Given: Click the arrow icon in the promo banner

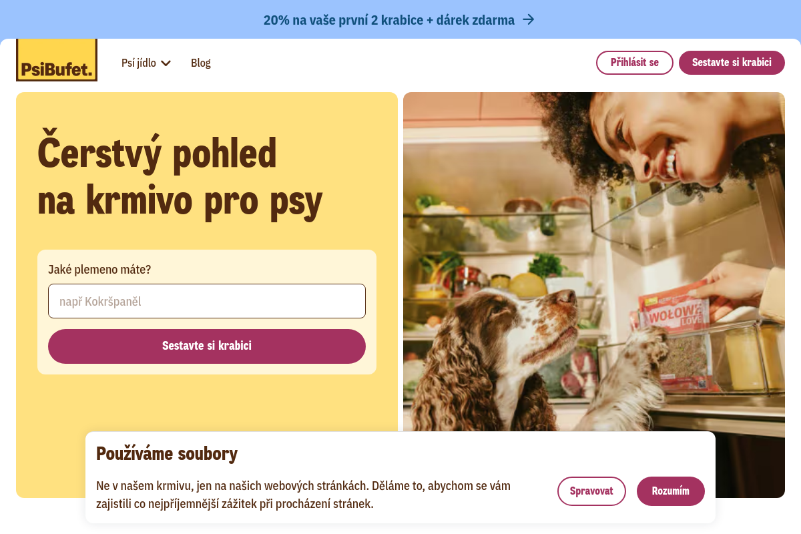Looking at the screenshot, I should pos(528,20).
